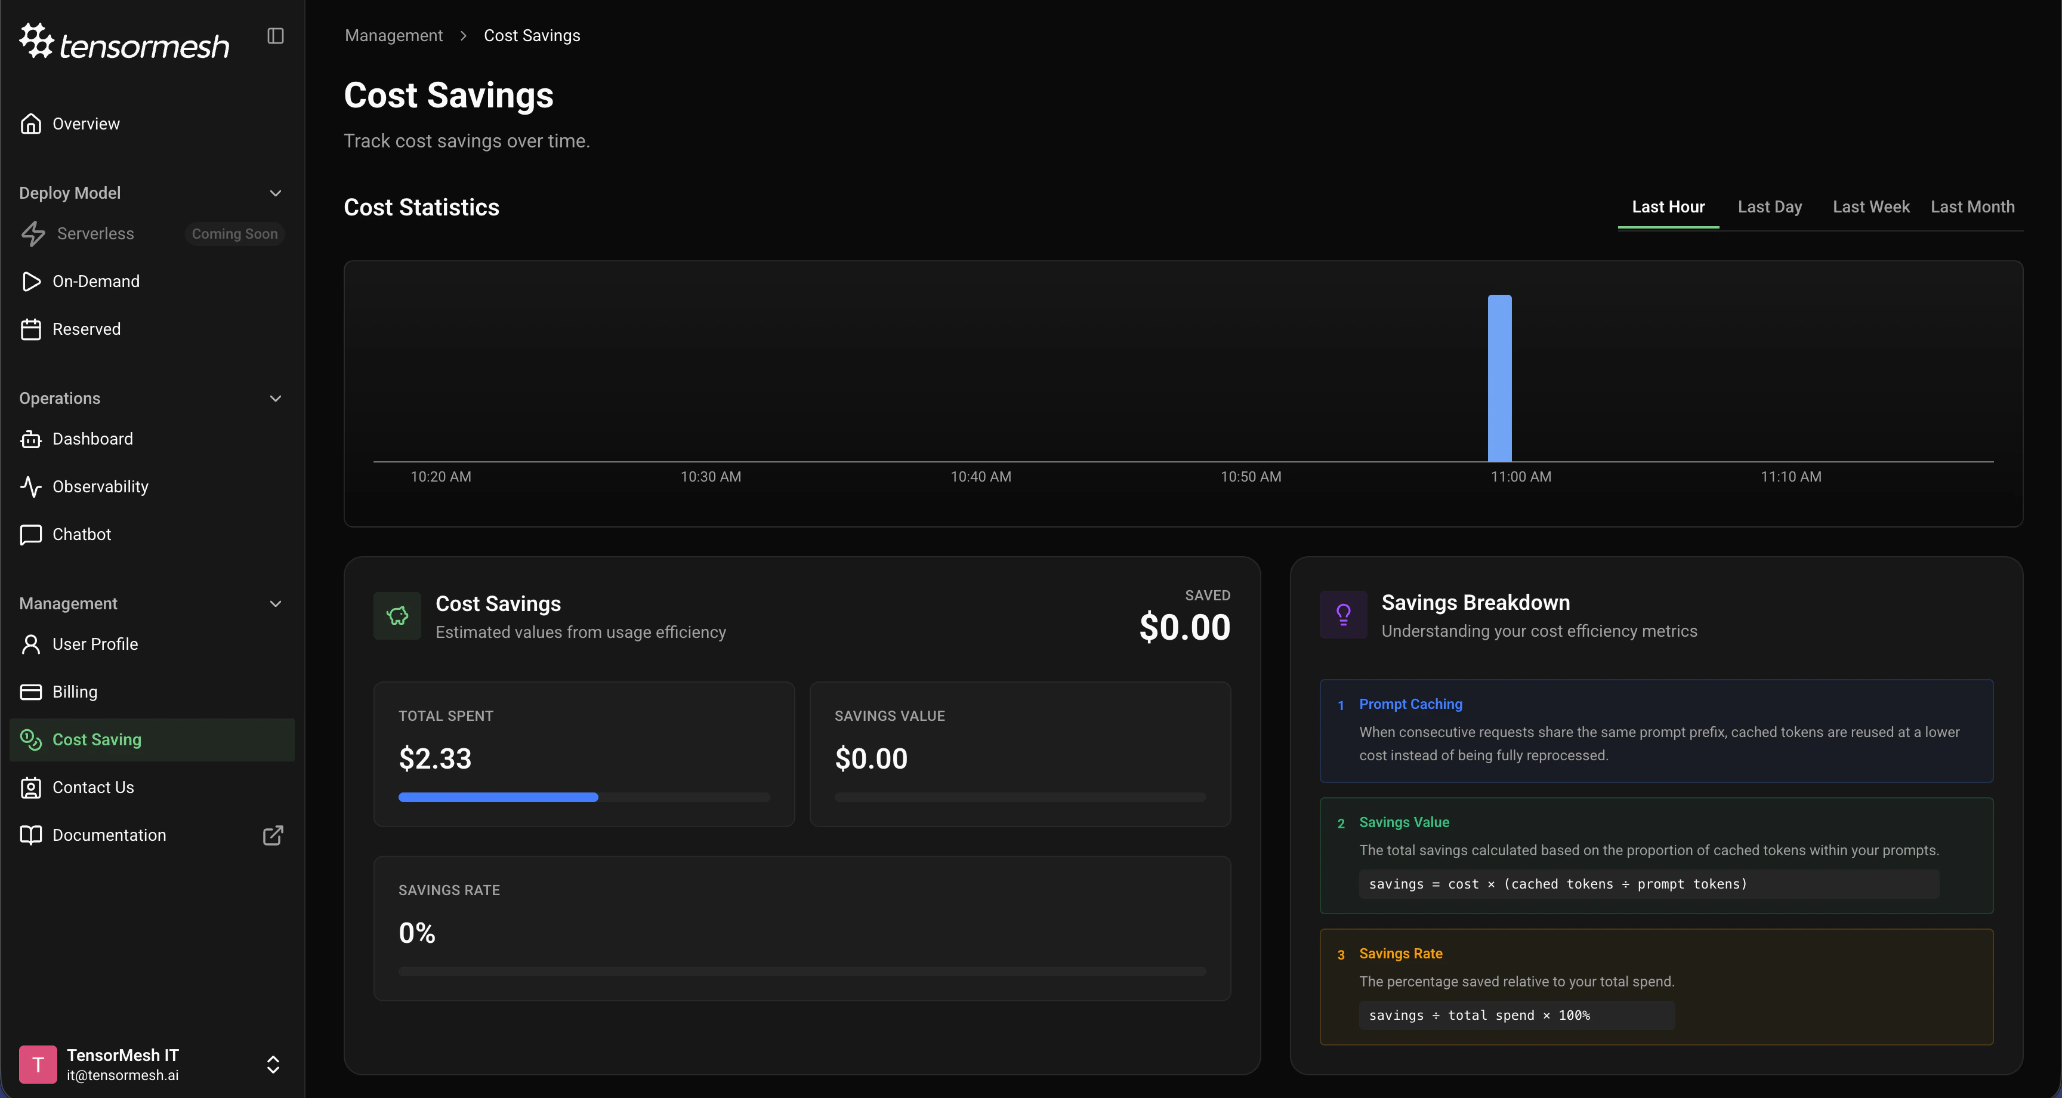This screenshot has height=1098, width=2062.
Task: Click the Observability activity icon
Action: click(x=31, y=487)
